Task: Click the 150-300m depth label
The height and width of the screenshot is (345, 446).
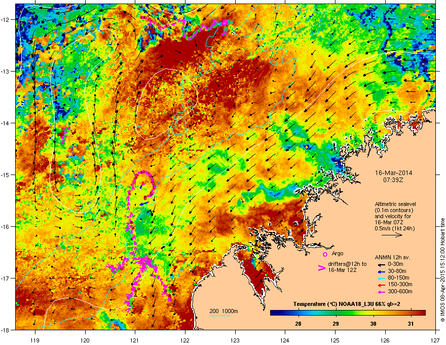Action: tap(400, 284)
